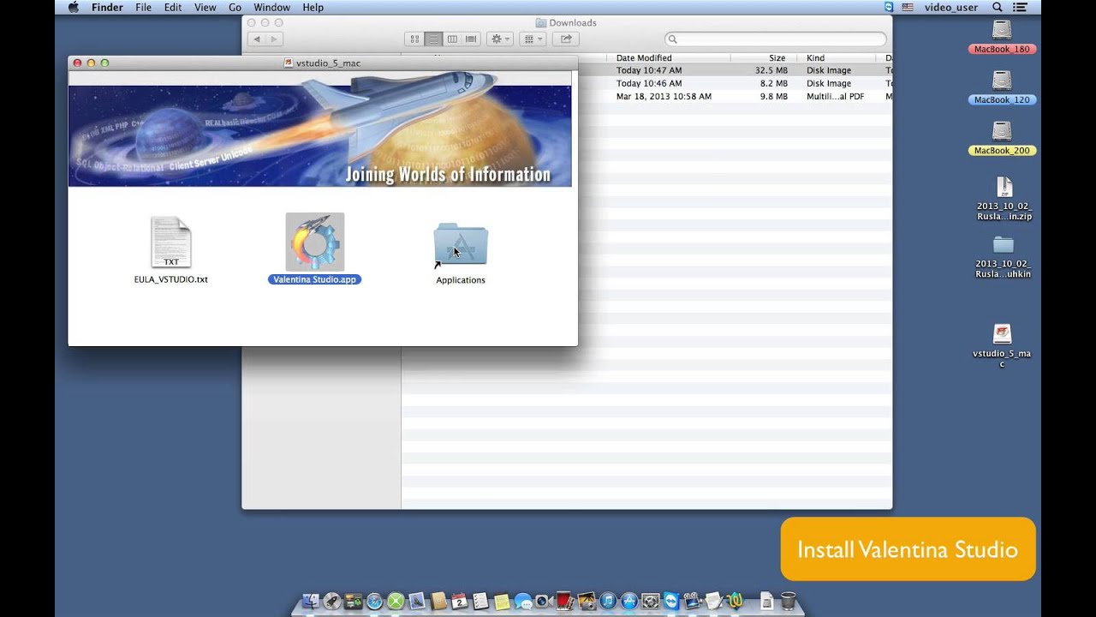The width and height of the screenshot is (1096, 617).
Task: Select the Valentina Studio.app icon
Action: click(315, 242)
